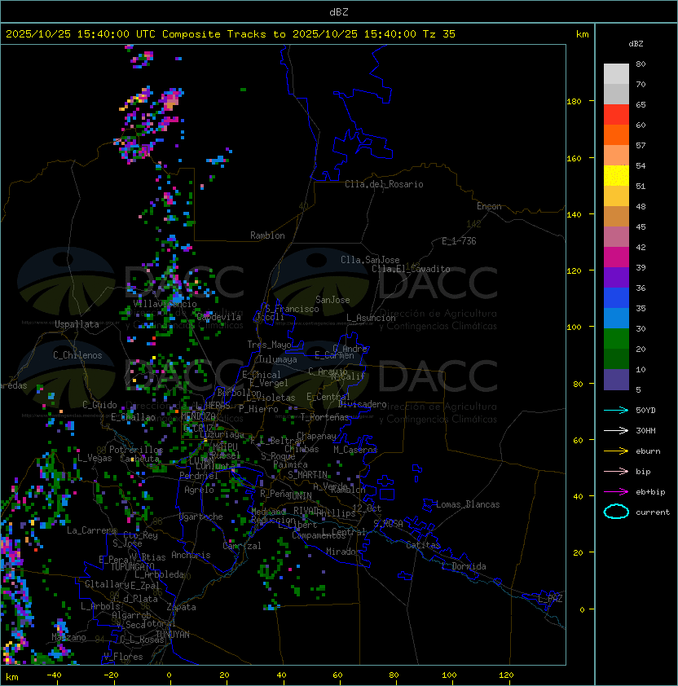This screenshot has height=686, width=678.
Task: Click the Villavicencio place label
Action: [x=165, y=304]
